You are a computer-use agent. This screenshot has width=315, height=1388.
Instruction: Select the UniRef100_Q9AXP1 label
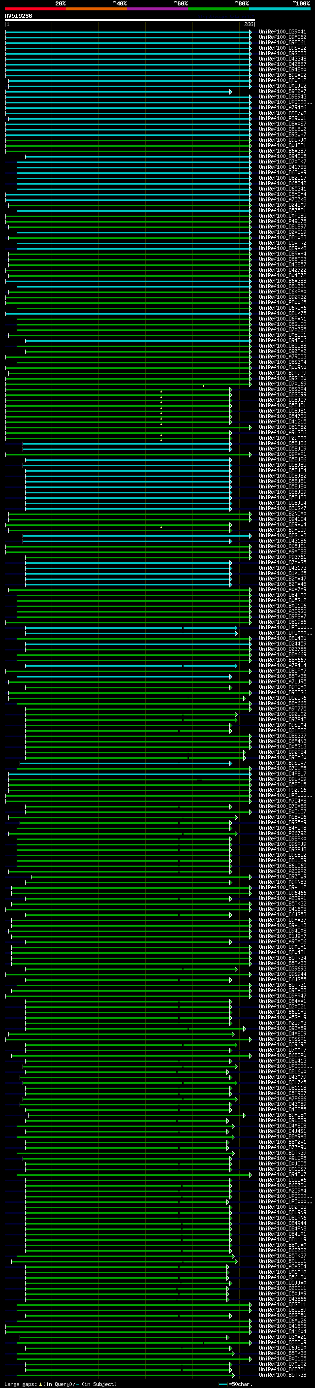(x=282, y=454)
